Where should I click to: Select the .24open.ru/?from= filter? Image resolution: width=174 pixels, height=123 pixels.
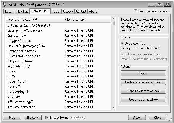pyautogui.click(x=58, y=61)
